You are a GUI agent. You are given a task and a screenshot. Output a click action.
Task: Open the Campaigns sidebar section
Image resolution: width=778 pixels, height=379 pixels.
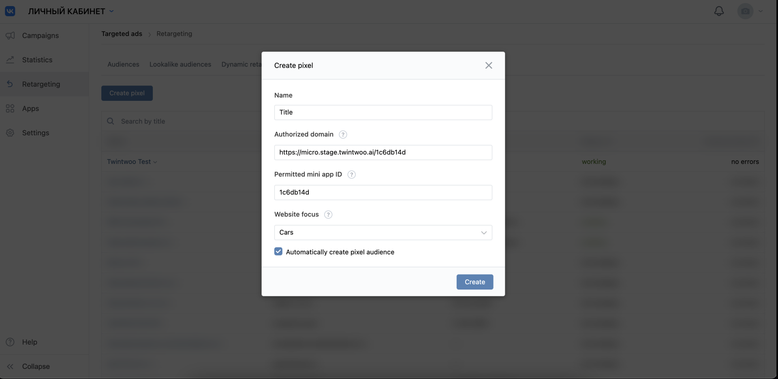point(40,36)
